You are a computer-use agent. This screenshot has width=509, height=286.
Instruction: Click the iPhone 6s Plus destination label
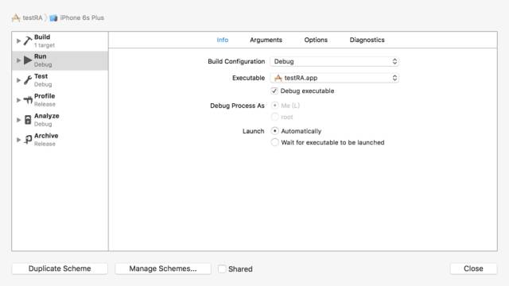tap(82, 17)
